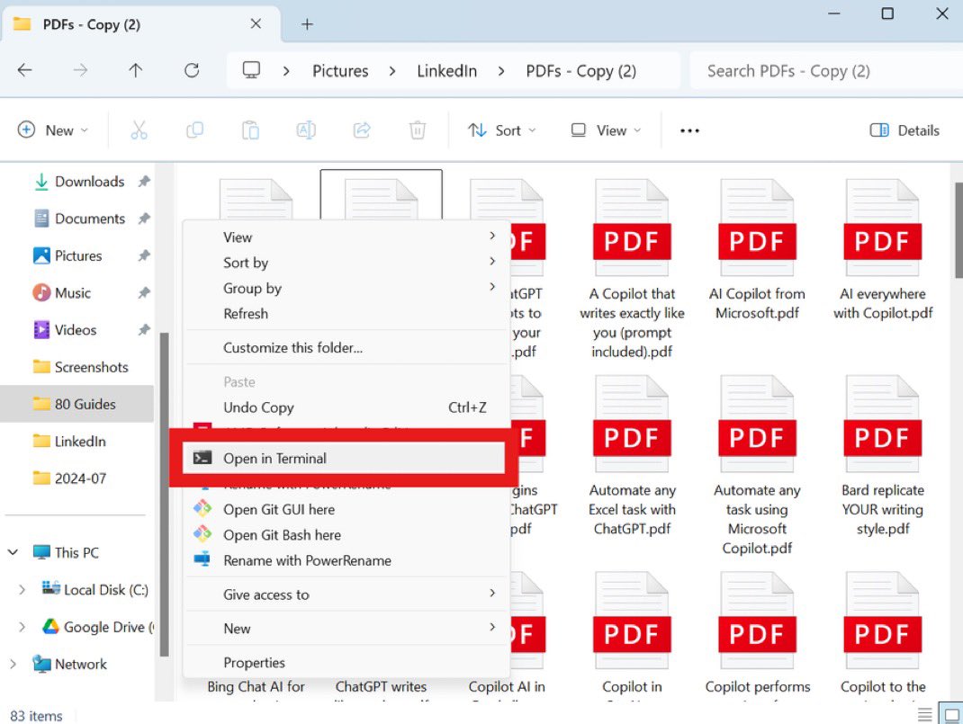Click Git icon next to Open Git GUI here
Image resolution: width=963 pixels, height=724 pixels.
click(202, 509)
